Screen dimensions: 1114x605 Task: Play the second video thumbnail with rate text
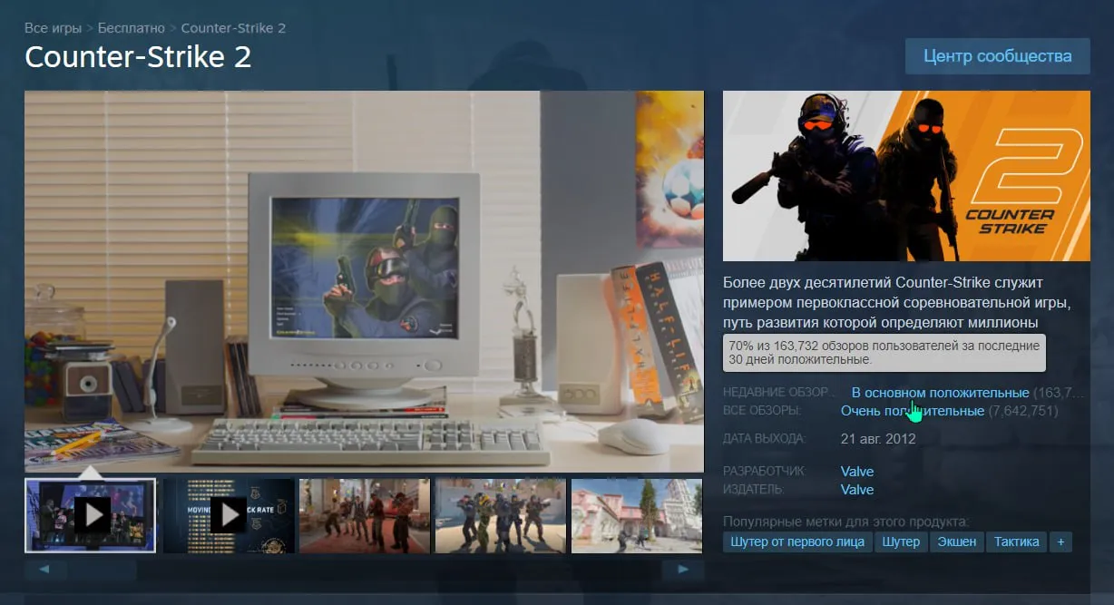click(229, 515)
